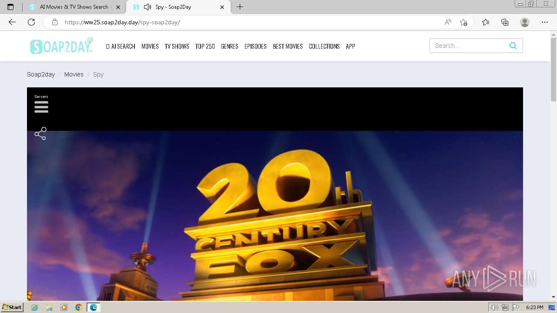
Task: Open the TV SHOWS menu item
Action: coord(177,46)
